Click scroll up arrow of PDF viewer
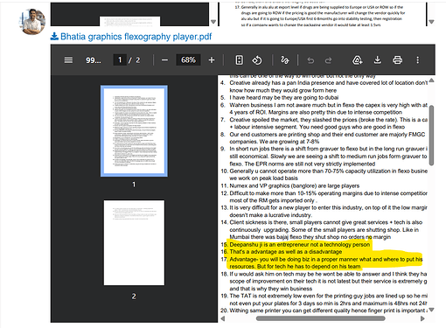Viewport: 446px width, 328px height. click(x=431, y=80)
